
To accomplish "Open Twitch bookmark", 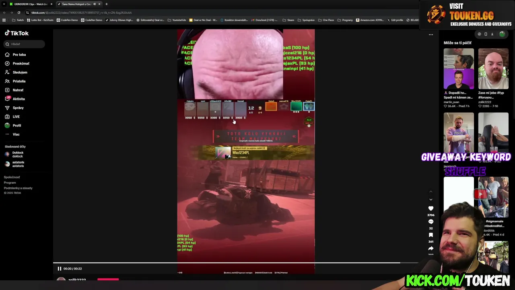I will coord(18,20).
